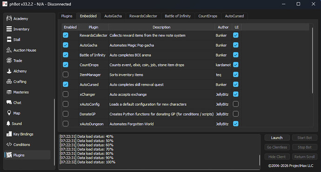321x172 pixels.
Task: Click the 'teq' author cell
Action: pyautogui.click(x=223, y=75)
